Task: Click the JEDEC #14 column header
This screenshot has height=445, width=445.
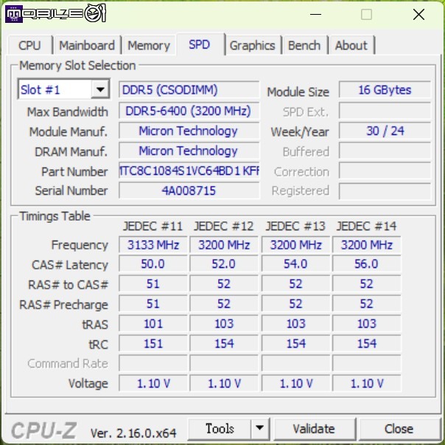Action: coord(366,227)
